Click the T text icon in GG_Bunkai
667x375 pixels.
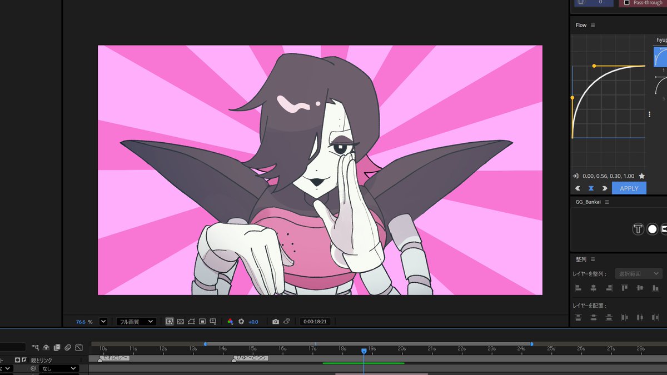tap(638, 229)
